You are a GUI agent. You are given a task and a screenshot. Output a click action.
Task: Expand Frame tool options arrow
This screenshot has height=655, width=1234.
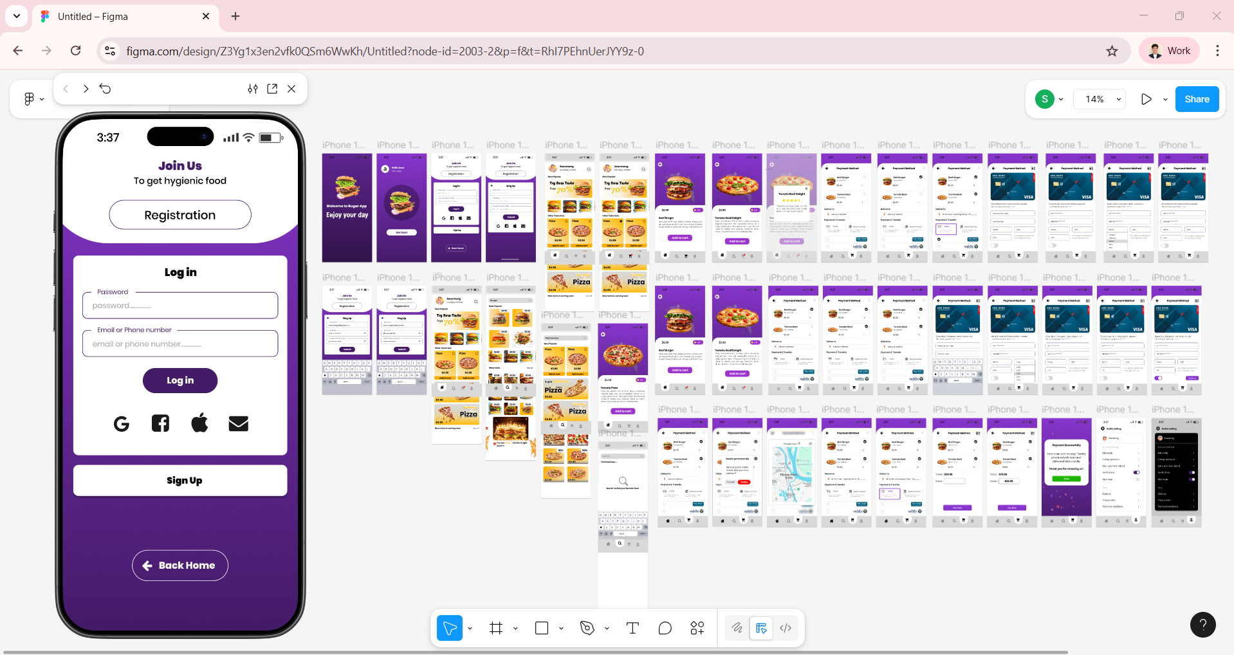tap(515, 628)
